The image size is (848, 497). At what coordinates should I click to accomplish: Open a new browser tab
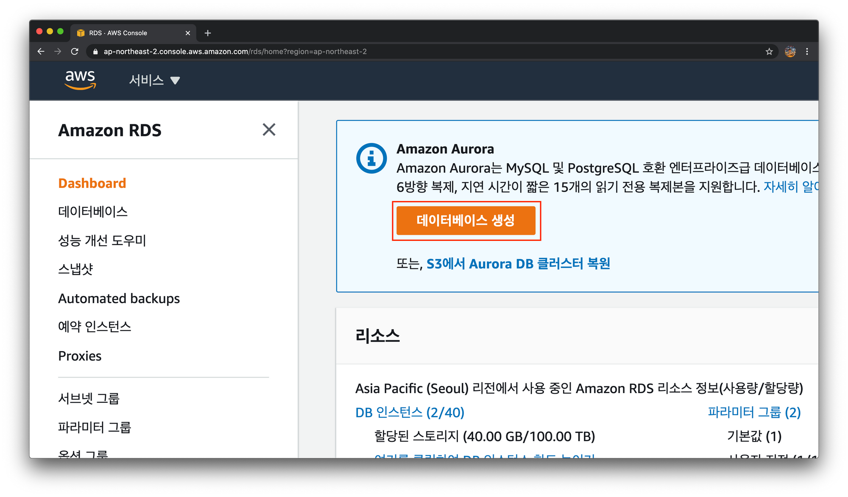(x=208, y=33)
